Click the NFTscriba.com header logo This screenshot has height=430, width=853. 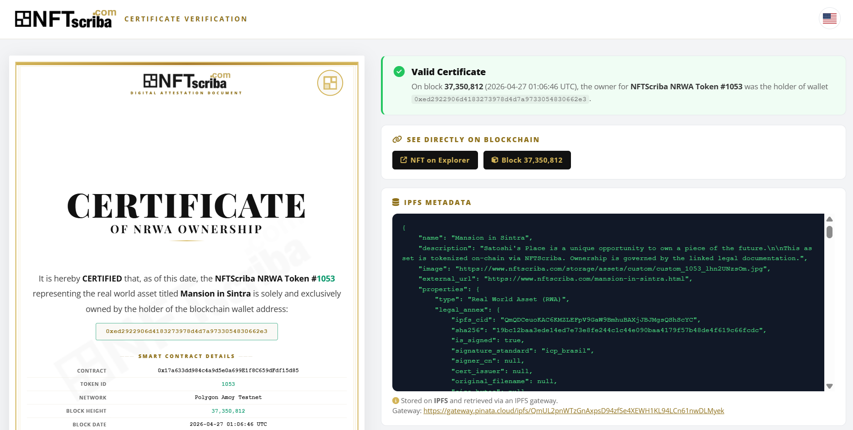(66, 19)
